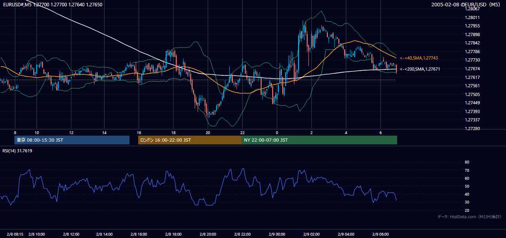Click the 200 SMA 1.27671 label
The height and width of the screenshot is (238, 506).
[420, 69]
